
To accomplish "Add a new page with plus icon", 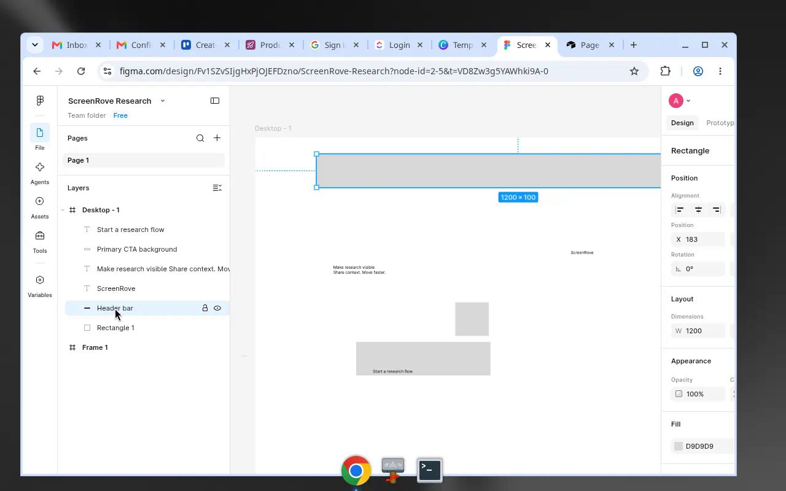I will pos(217,138).
